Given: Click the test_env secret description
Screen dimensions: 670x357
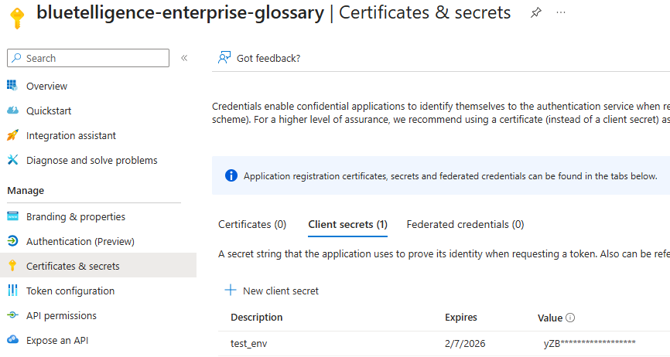Looking at the screenshot, I should (248, 343).
